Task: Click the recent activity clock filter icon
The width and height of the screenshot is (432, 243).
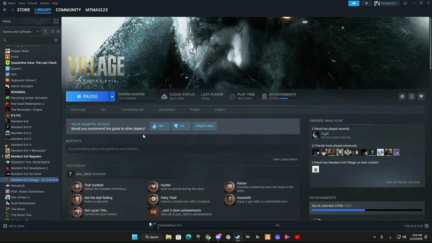Action: [x=52, y=31]
